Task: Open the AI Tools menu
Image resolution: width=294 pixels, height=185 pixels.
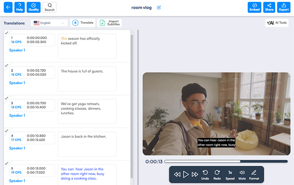Action: [277, 23]
